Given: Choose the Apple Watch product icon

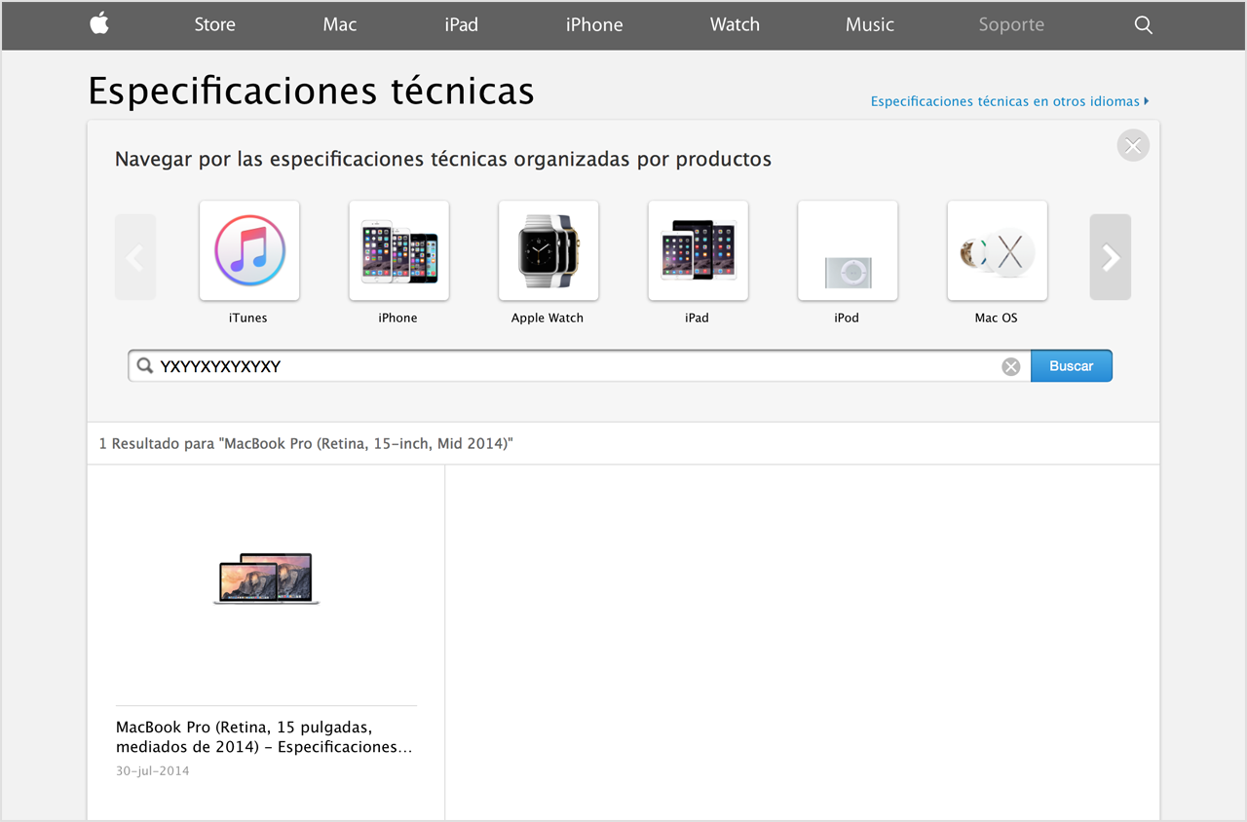Looking at the screenshot, I should point(548,251).
